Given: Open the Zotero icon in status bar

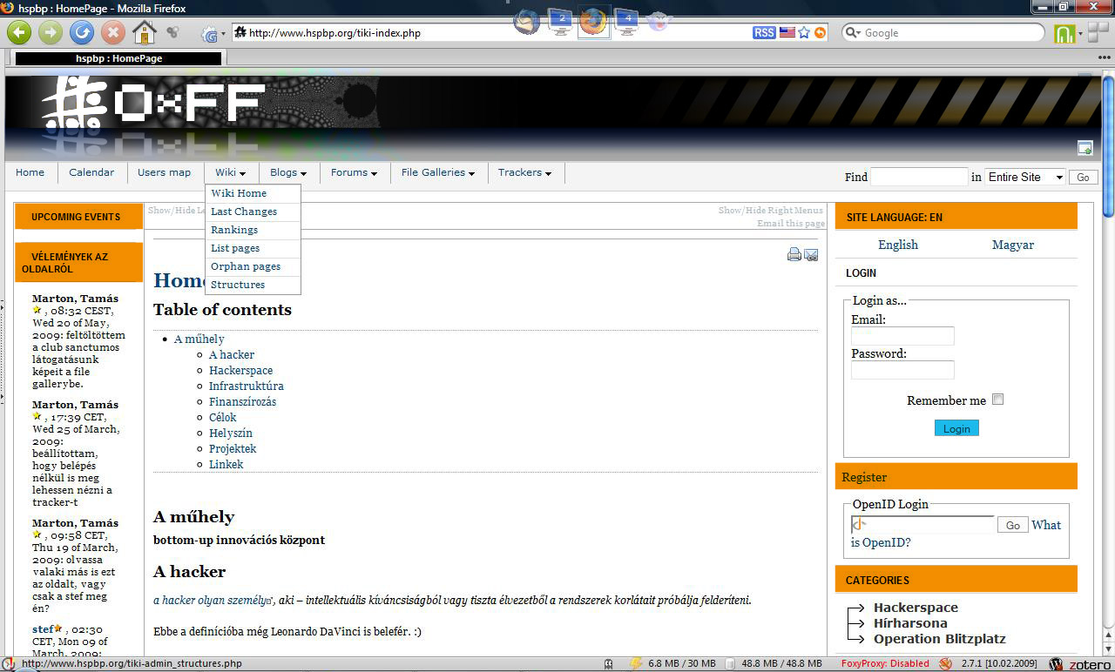Looking at the screenshot, I should [1080, 664].
